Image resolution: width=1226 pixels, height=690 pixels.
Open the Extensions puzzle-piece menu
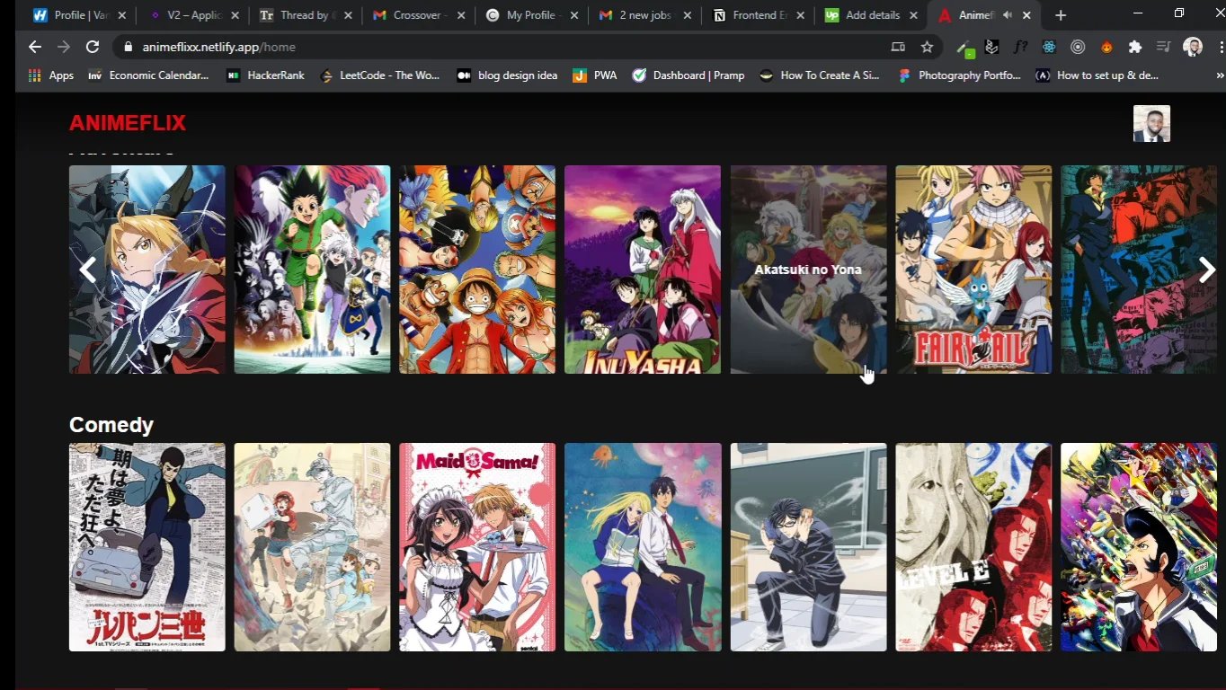(1135, 47)
